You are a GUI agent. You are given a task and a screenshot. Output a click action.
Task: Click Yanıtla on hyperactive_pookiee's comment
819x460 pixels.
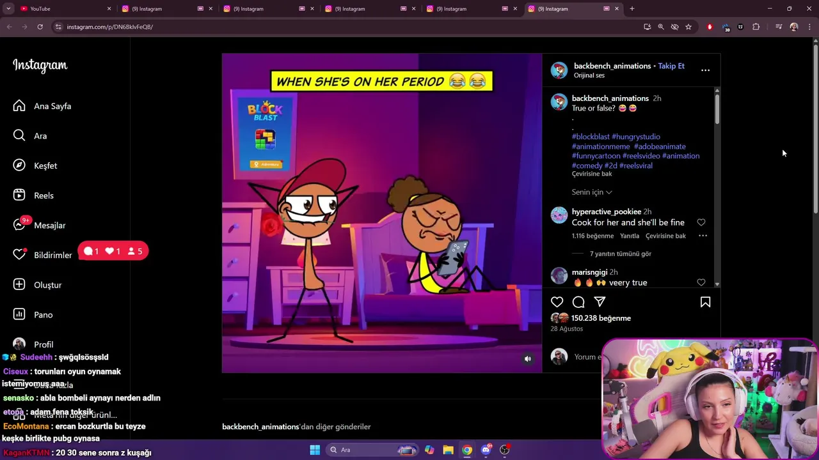click(x=630, y=236)
